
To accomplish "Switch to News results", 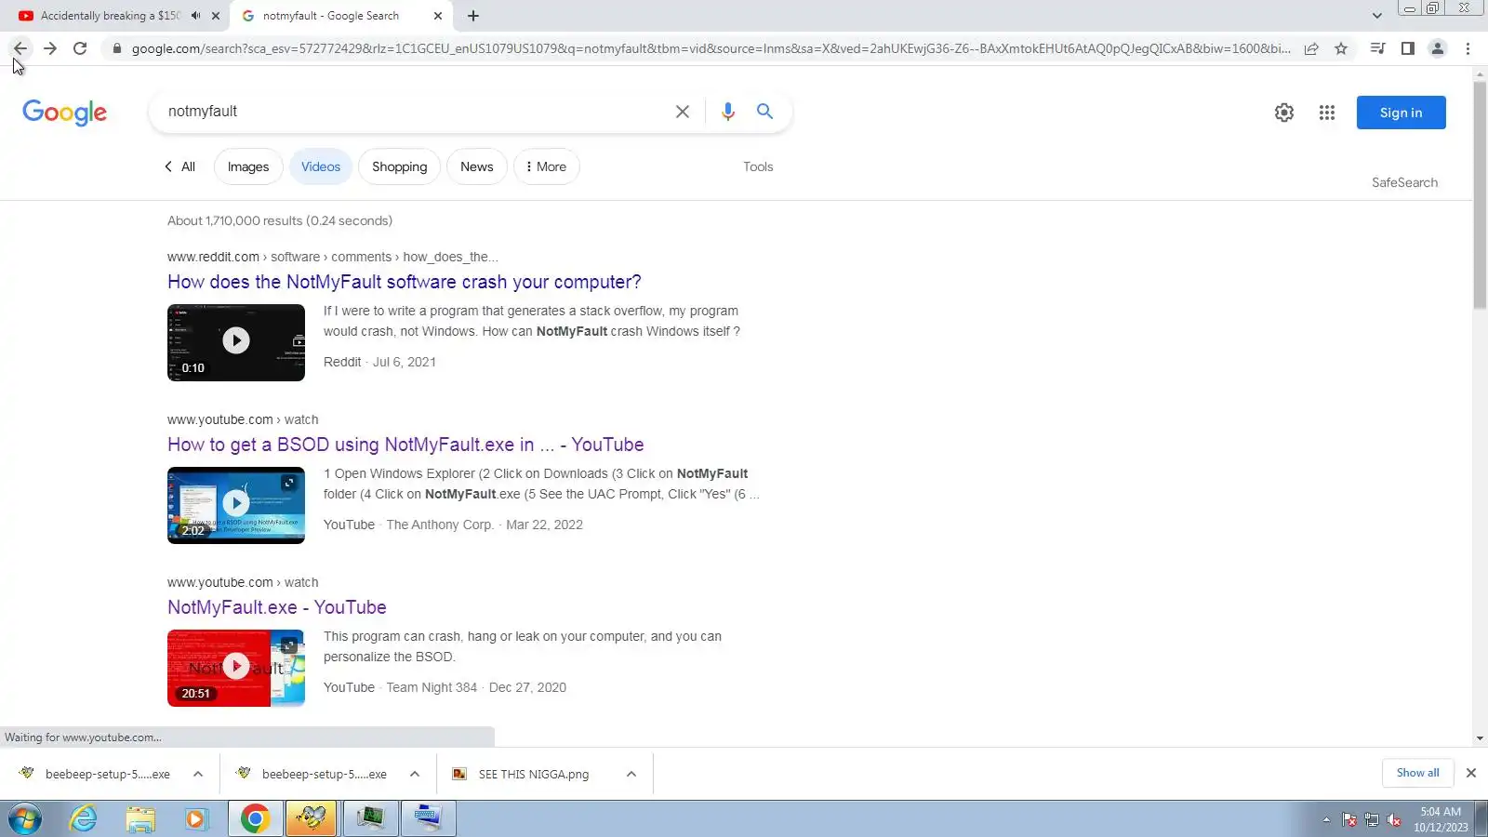I will [477, 166].
